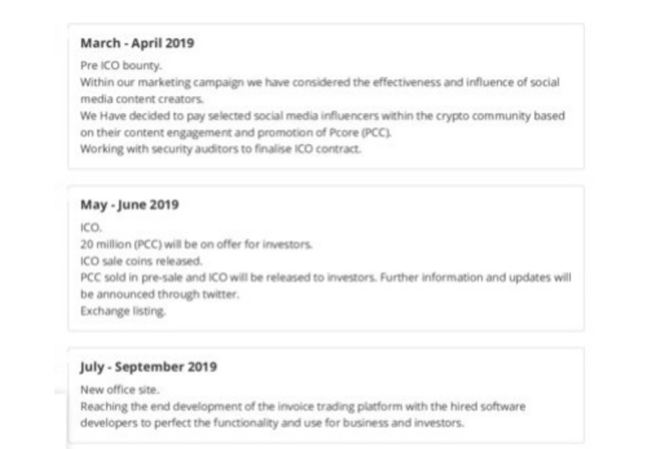The width and height of the screenshot is (650, 449).
Task: Click 'developers to perfect the functionality' line
Action: pos(272,423)
